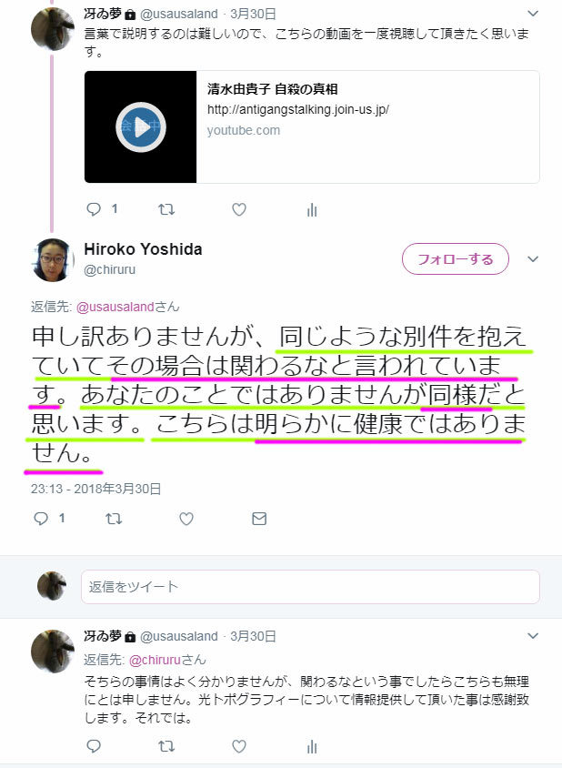The width and height of the screenshot is (562, 768).
Task: Retweet the first usausaland tweet with video
Action: click(166, 209)
